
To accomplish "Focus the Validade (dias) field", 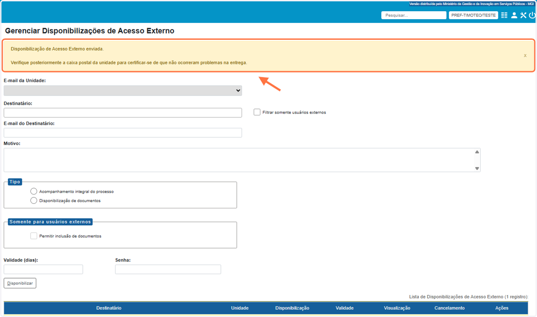I will (x=43, y=269).
